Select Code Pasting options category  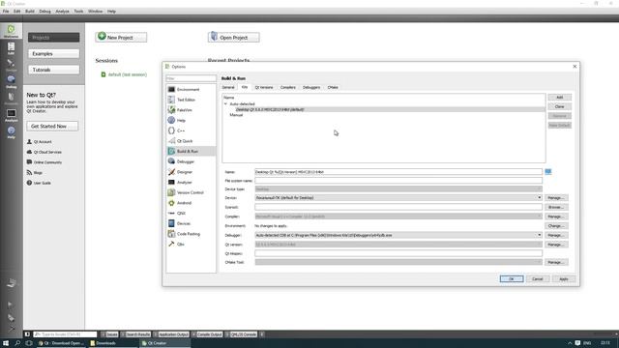192,234
